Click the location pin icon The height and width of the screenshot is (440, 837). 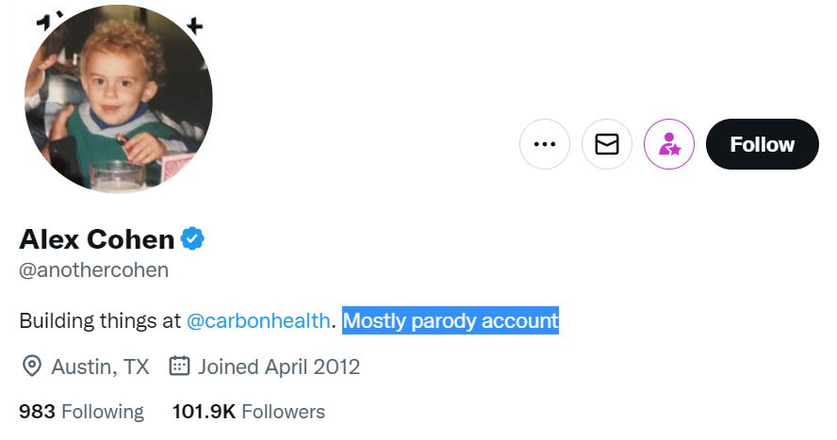31,367
